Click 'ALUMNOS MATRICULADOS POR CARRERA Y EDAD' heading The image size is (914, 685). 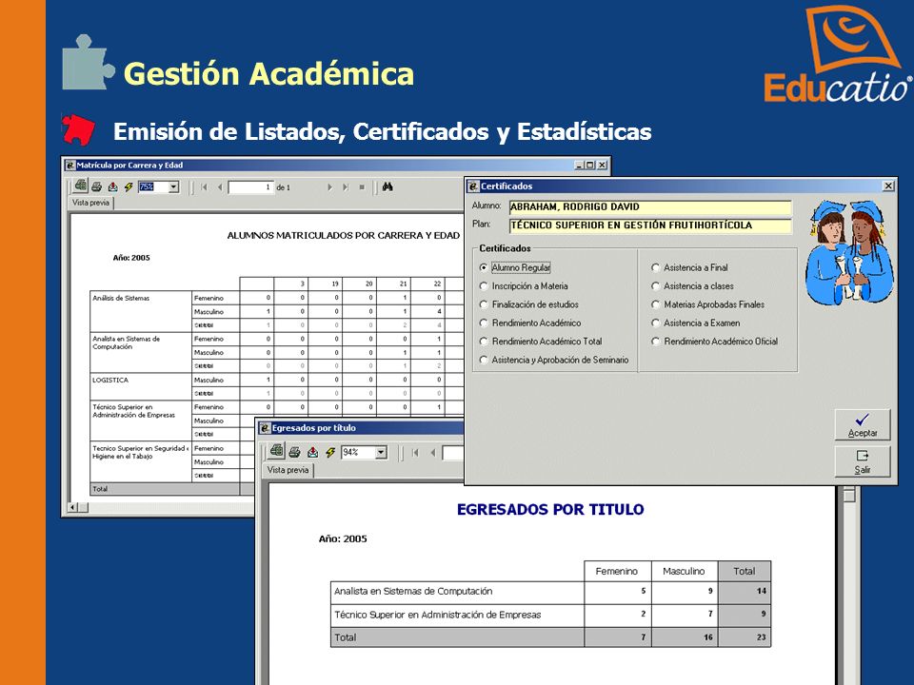344,236
